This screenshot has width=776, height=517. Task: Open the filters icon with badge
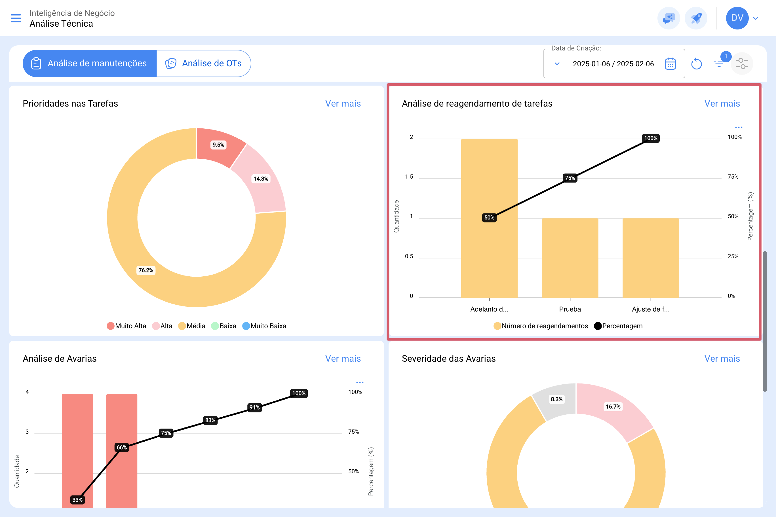pyautogui.click(x=719, y=63)
